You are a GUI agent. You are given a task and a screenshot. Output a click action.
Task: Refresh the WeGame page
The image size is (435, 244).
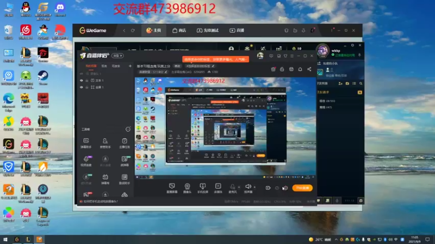pyautogui.click(x=133, y=30)
